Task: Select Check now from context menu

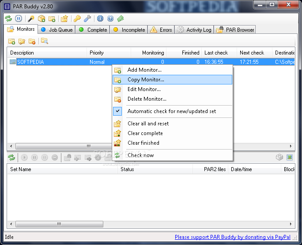Action: coord(172,155)
